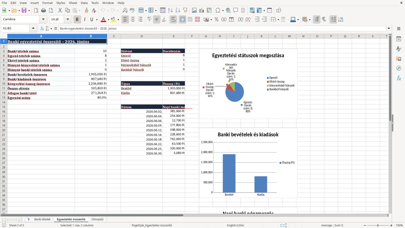Expand the formula bar arrow
405x228 pixels.
pos(389,29)
